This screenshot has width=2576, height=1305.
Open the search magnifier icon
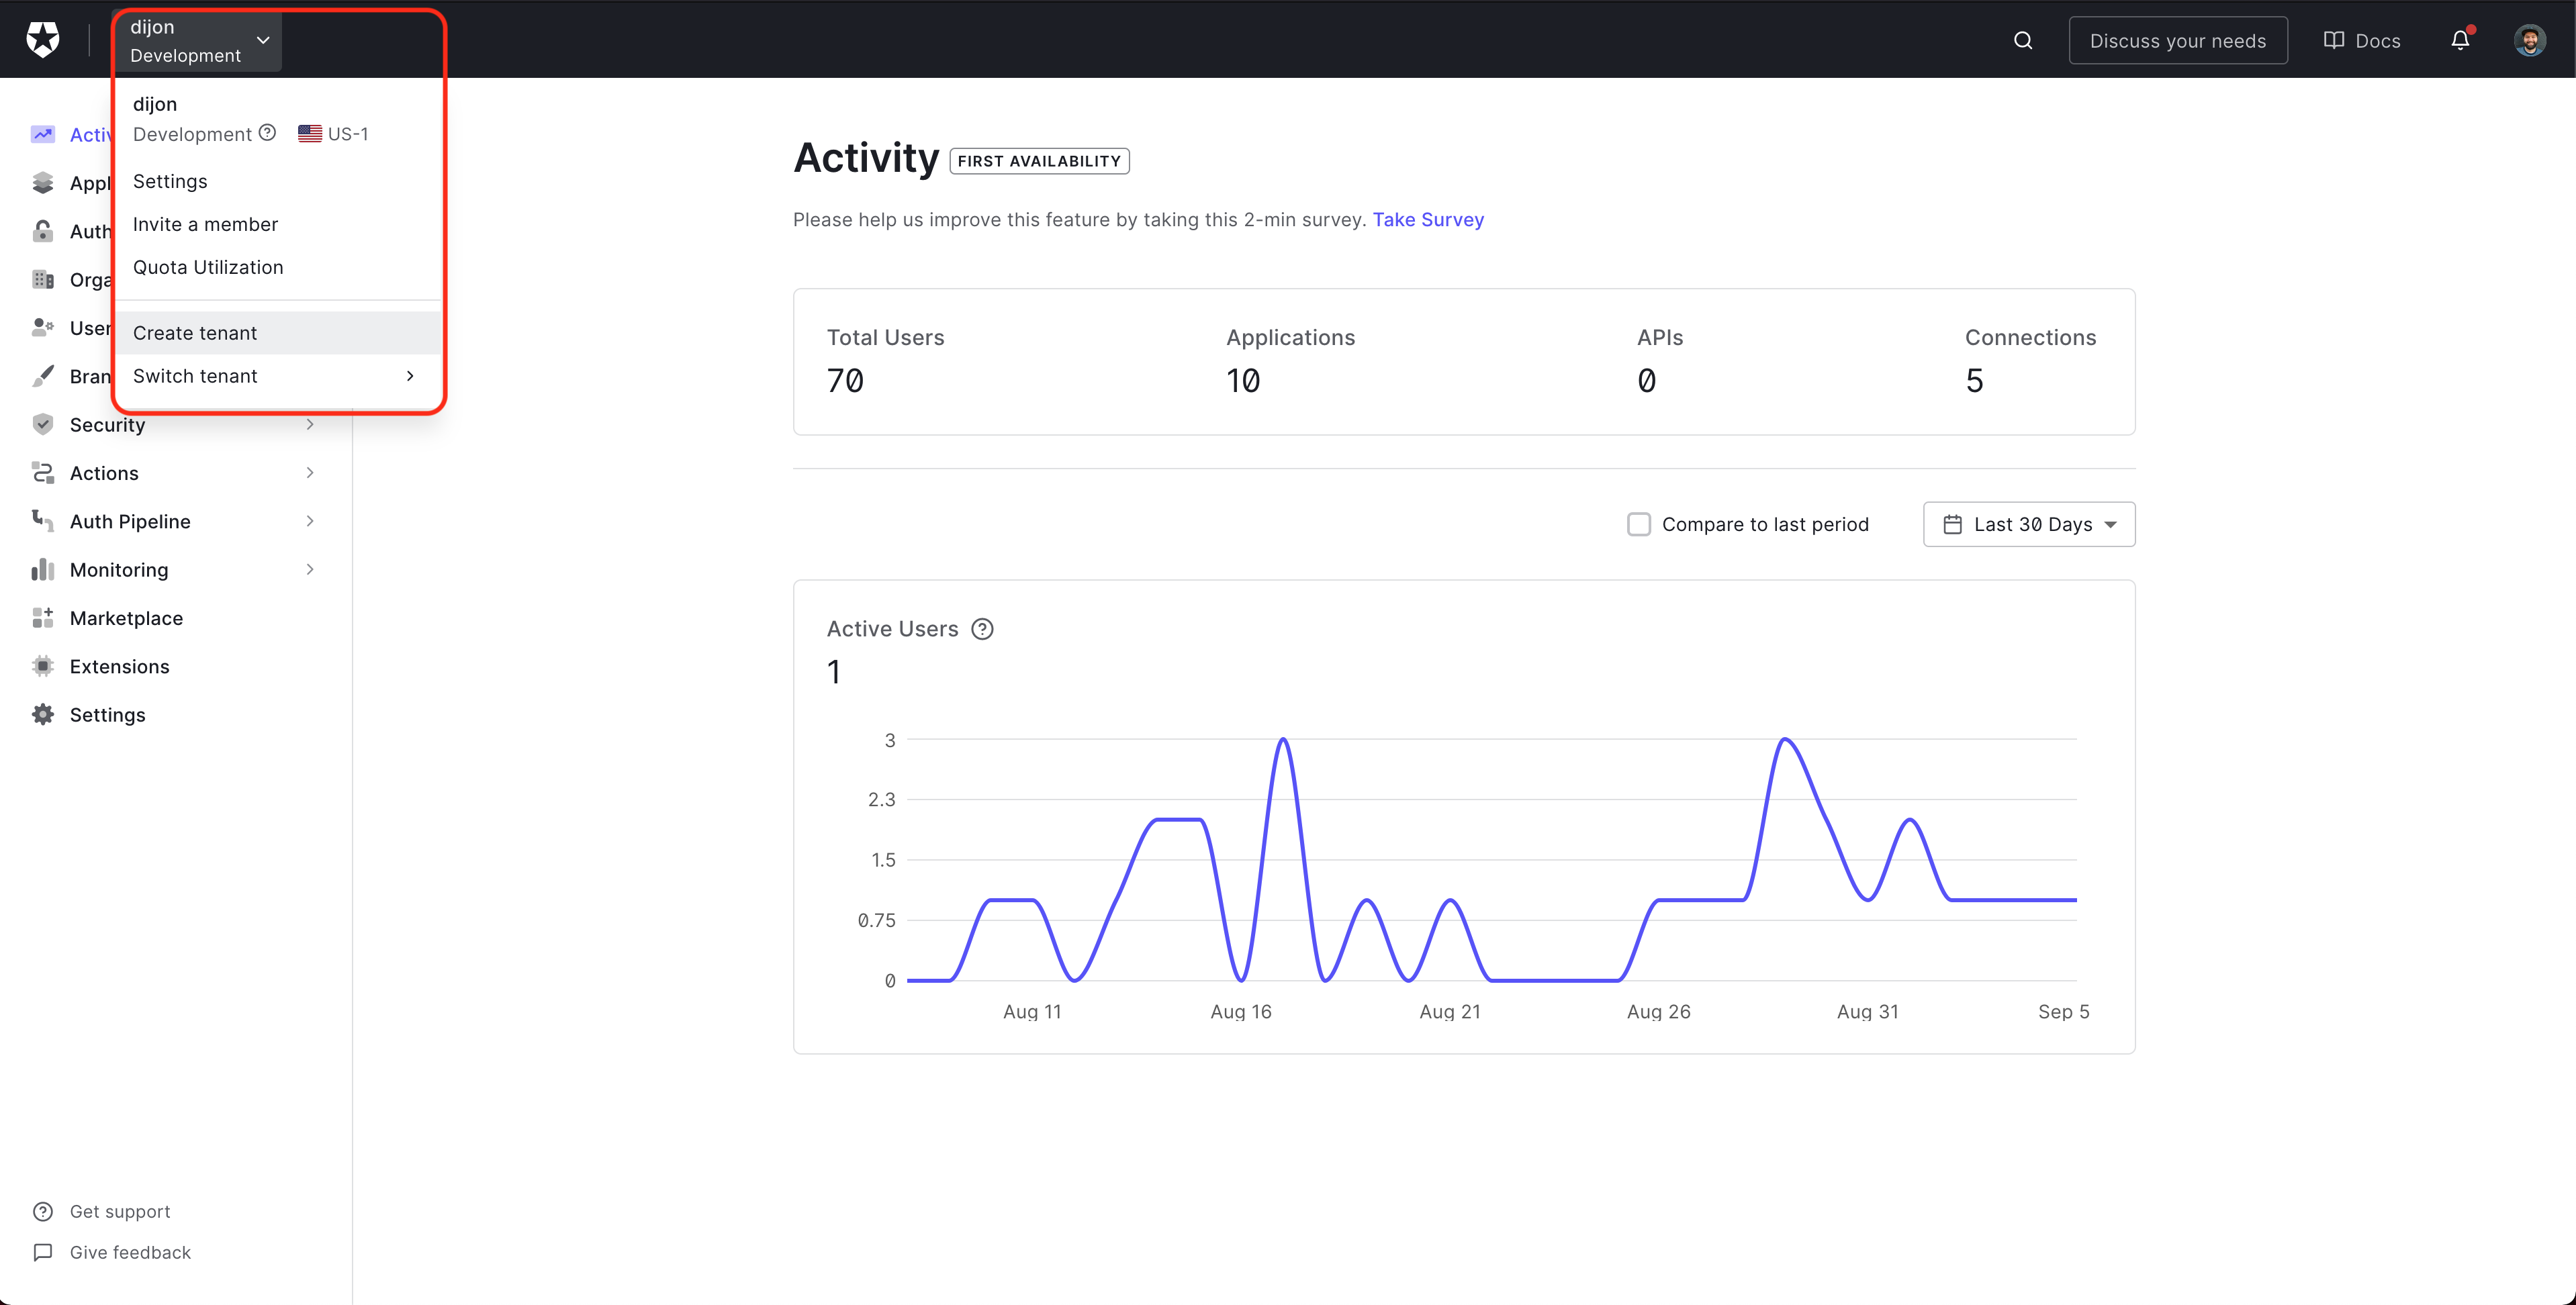click(2022, 41)
